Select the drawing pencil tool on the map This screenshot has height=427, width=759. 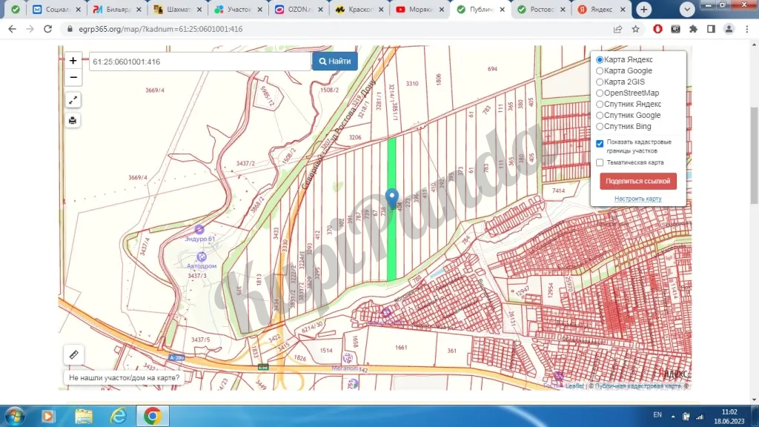[x=73, y=354]
